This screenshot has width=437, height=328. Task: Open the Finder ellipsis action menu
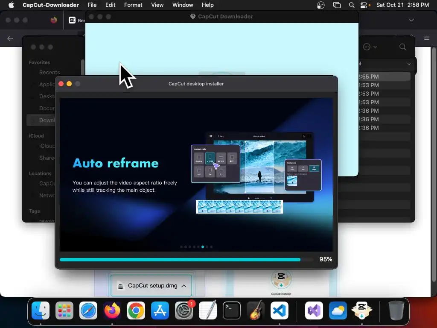(370, 47)
